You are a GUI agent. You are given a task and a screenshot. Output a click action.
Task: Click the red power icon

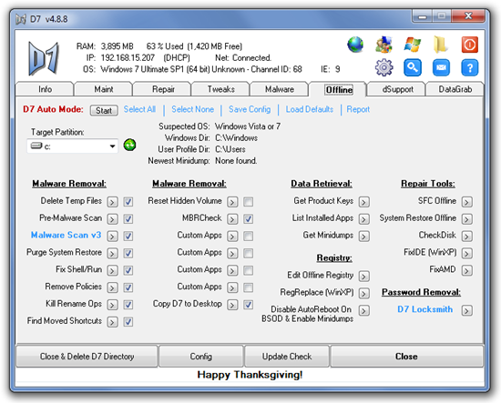coord(470,45)
